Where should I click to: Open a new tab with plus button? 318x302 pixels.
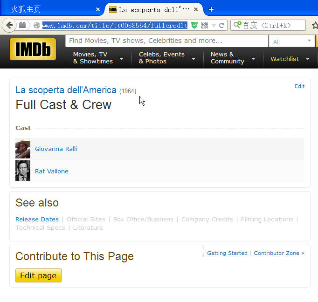point(211,9)
